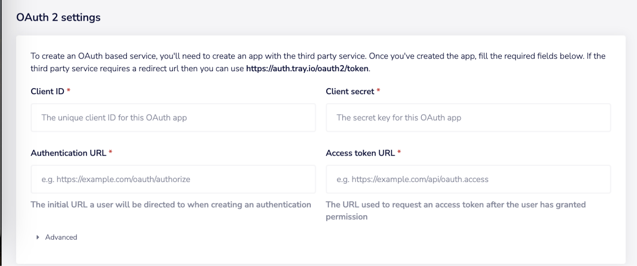Click the helper text below Authentication URL

point(170,204)
